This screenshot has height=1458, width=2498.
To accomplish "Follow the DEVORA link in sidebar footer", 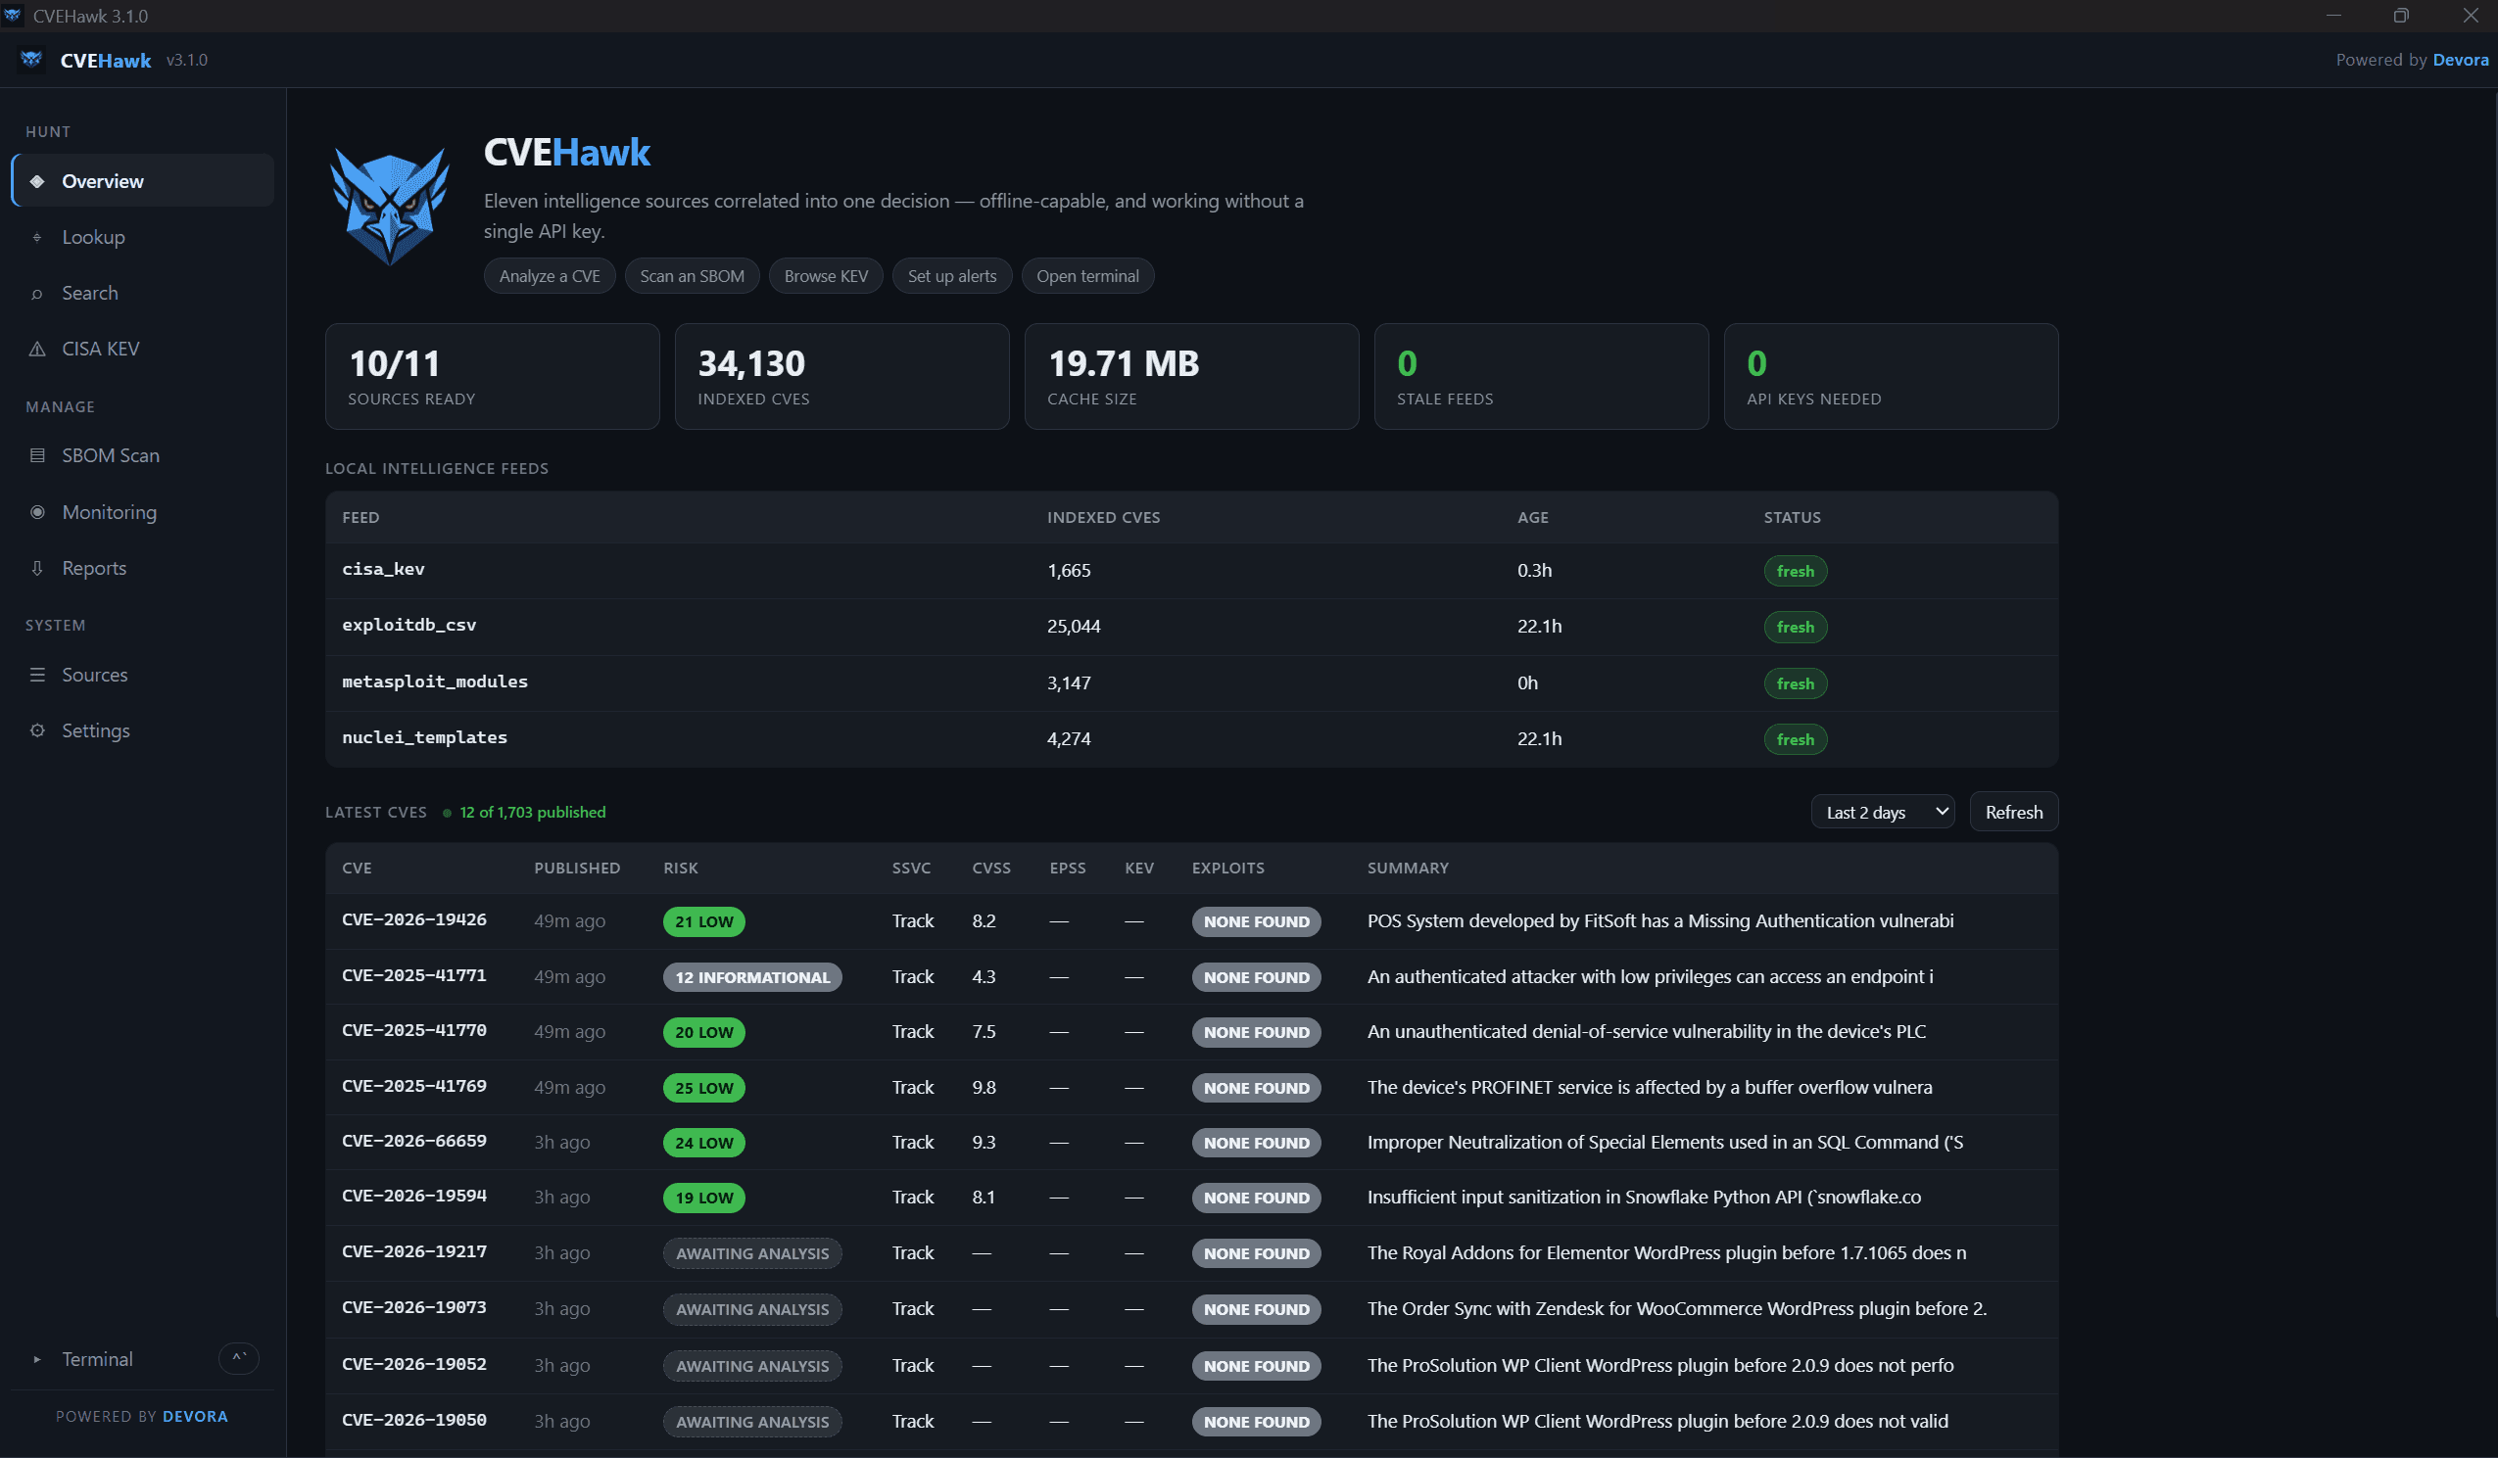I will 195,1416.
